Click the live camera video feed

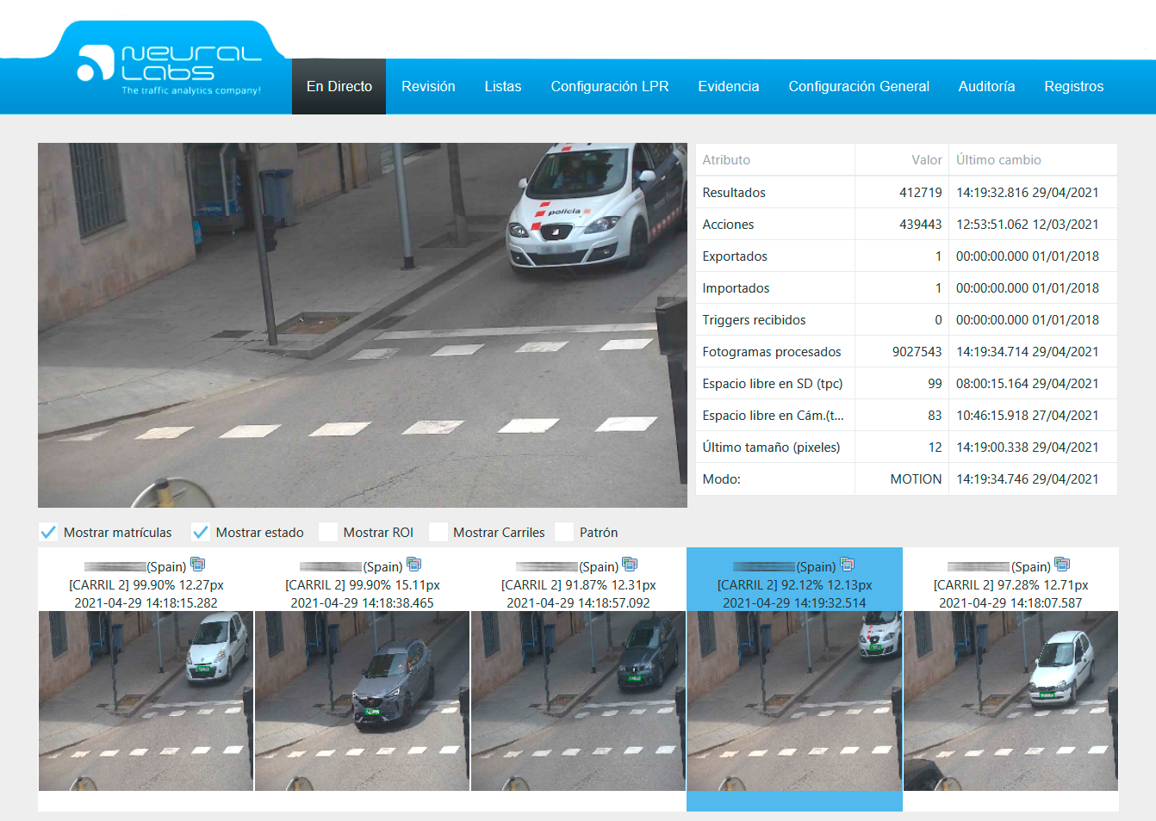coord(362,325)
